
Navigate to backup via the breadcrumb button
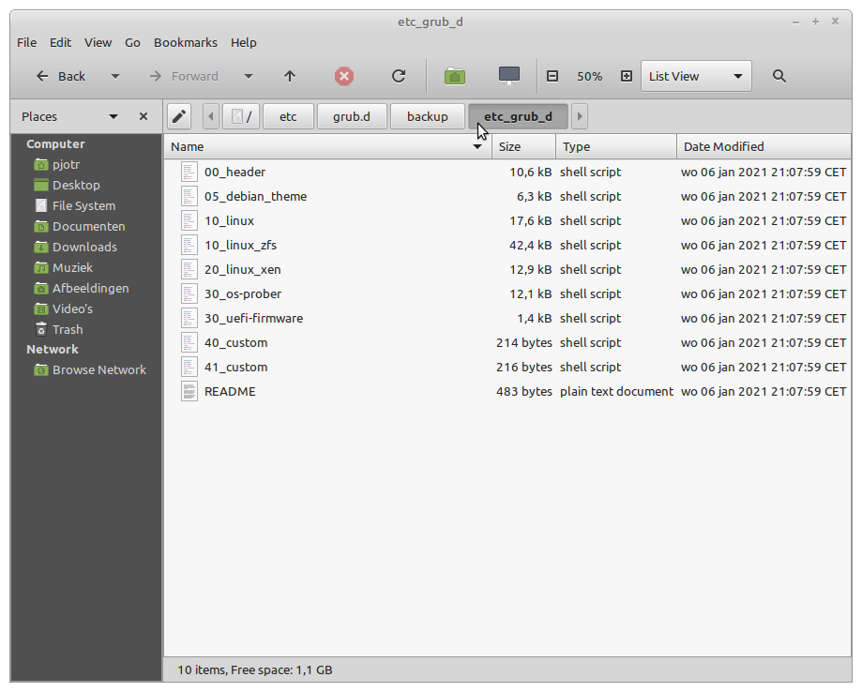tap(427, 116)
